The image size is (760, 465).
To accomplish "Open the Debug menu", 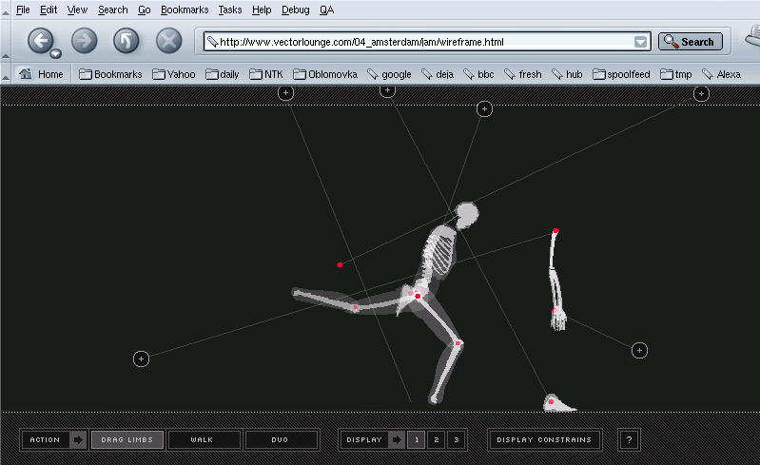I will coord(296,10).
